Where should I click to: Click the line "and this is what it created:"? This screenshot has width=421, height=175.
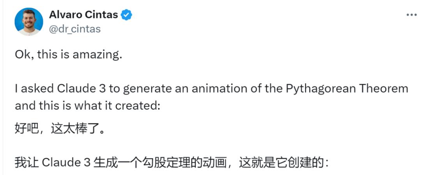click(x=87, y=106)
